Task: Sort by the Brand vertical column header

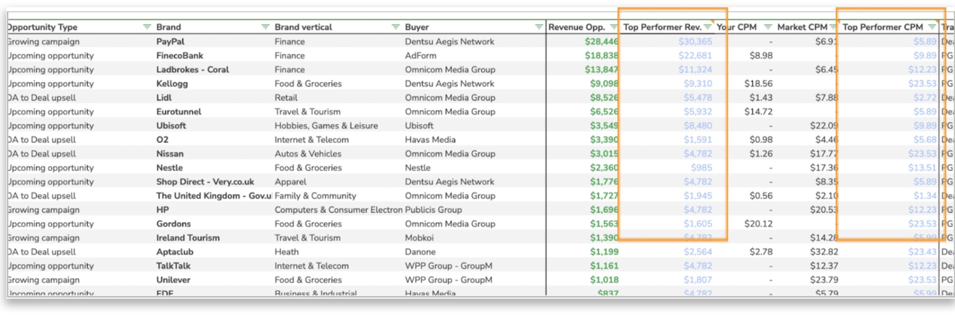Action: tap(303, 27)
